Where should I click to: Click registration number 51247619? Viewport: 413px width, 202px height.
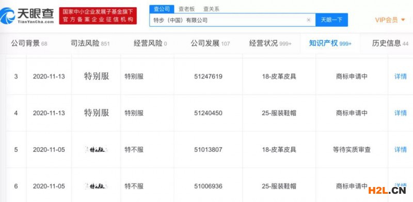(x=208, y=76)
